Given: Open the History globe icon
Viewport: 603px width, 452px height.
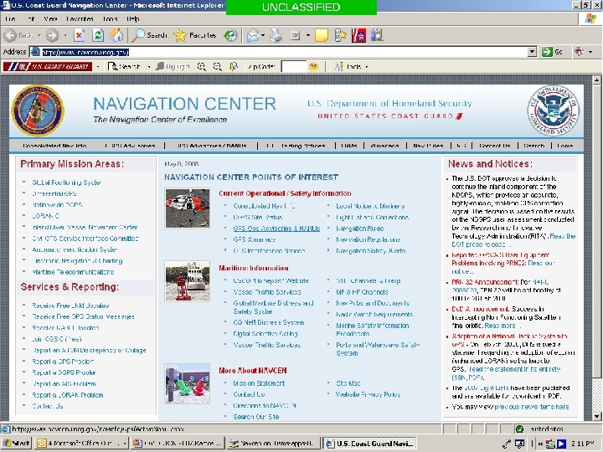Looking at the screenshot, I should pyautogui.click(x=230, y=35).
